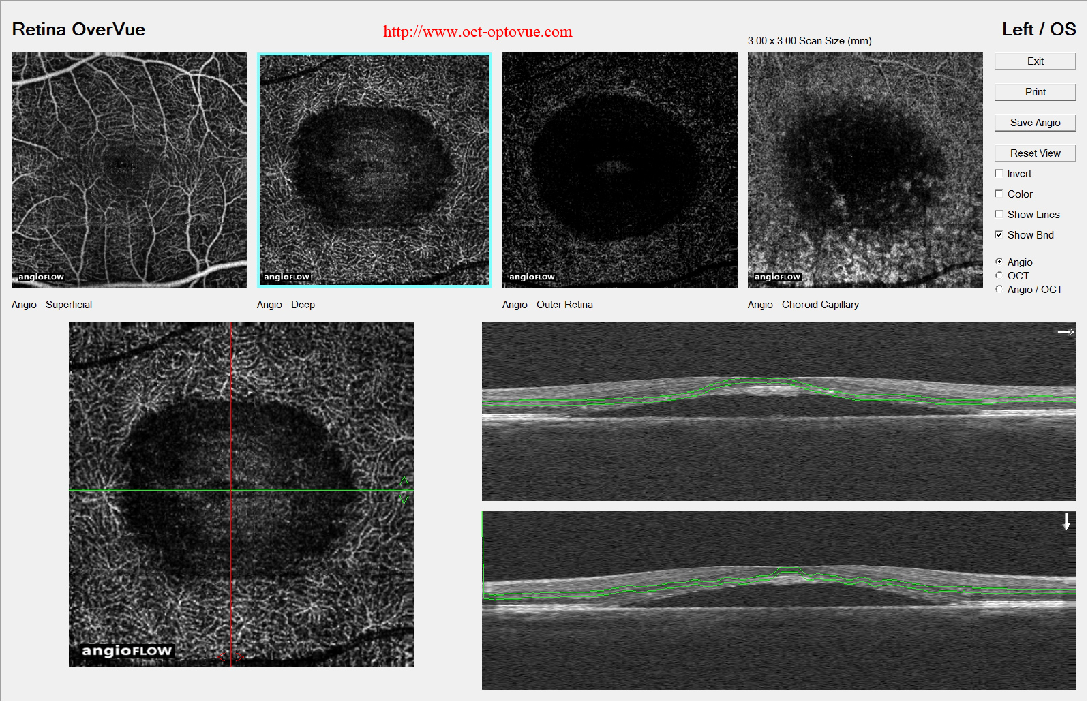Viewport: 1088px width, 702px height.
Task: Click the Retina OverVue title
Action: (78, 29)
